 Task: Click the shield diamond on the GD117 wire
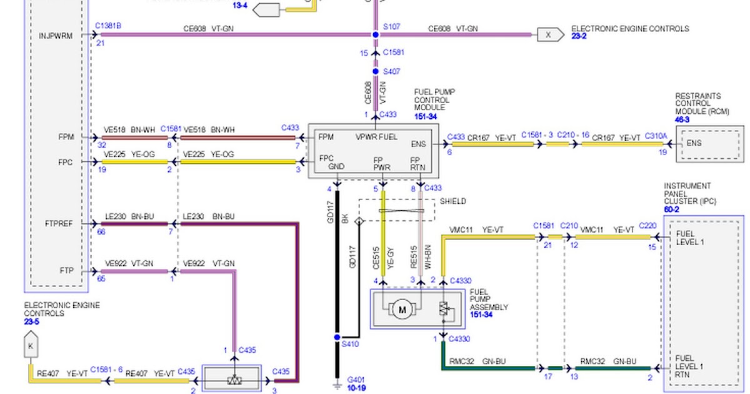click(359, 221)
